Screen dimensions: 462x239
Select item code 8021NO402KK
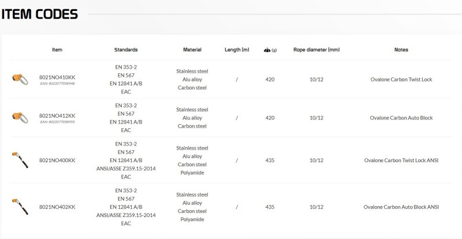pyautogui.click(x=57, y=207)
